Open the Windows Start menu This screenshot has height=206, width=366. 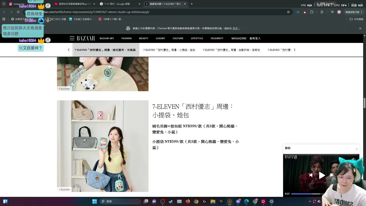click(x=95, y=201)
